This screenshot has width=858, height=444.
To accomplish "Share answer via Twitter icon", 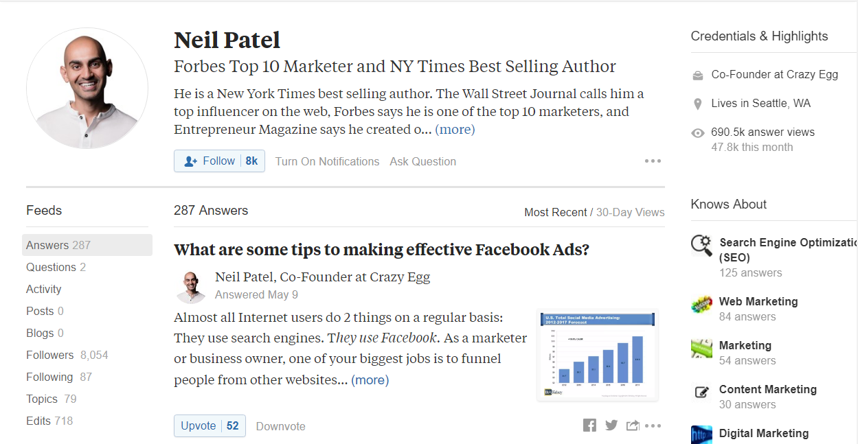I will coord(611,425).
